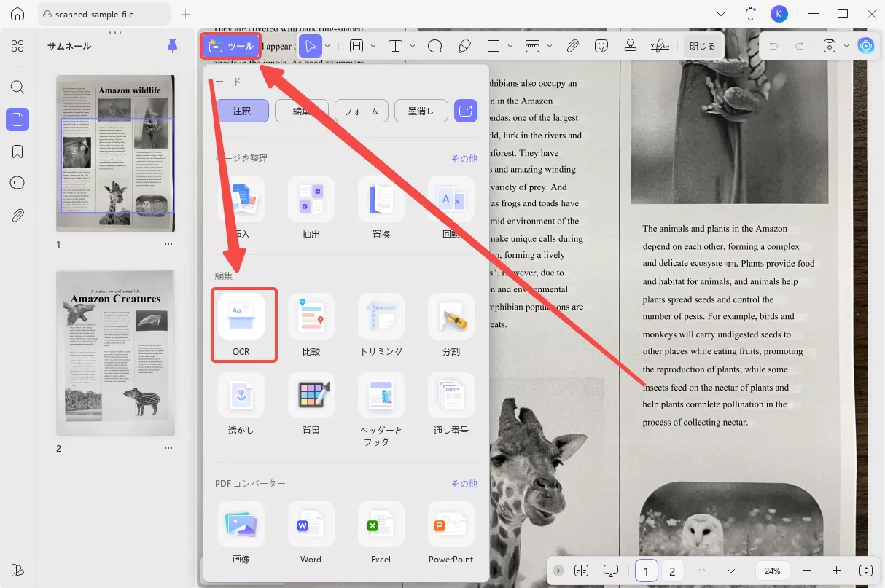Zoom out with the minus button
This screenshot has width=885, height=588.
point(807,571)
